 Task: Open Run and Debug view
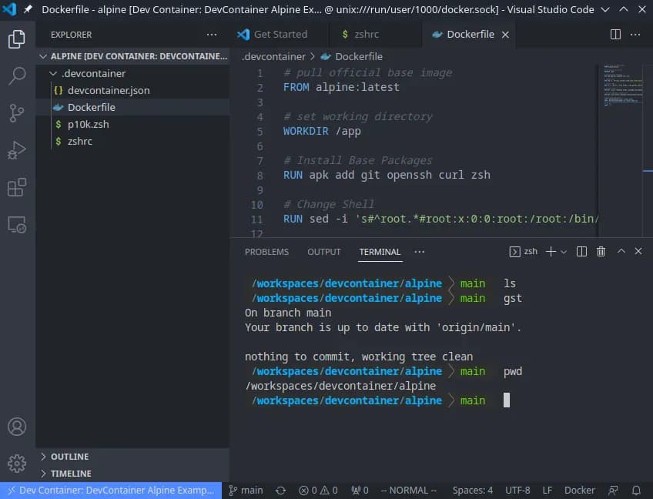tap(17, 150)
